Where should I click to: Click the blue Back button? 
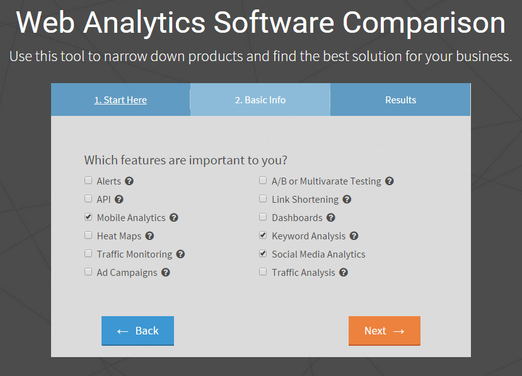(137, 331)
